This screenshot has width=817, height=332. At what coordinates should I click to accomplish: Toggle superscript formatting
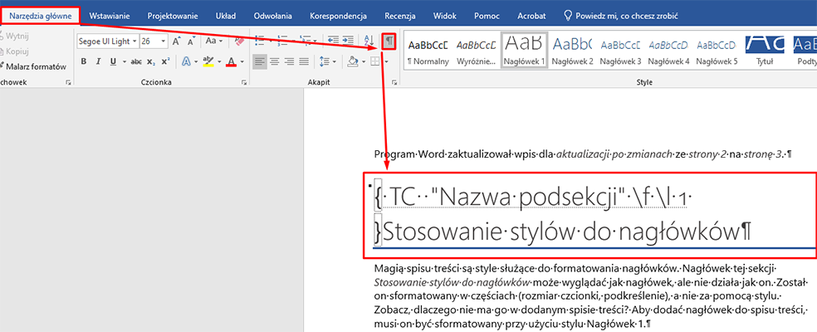(165, 61)
